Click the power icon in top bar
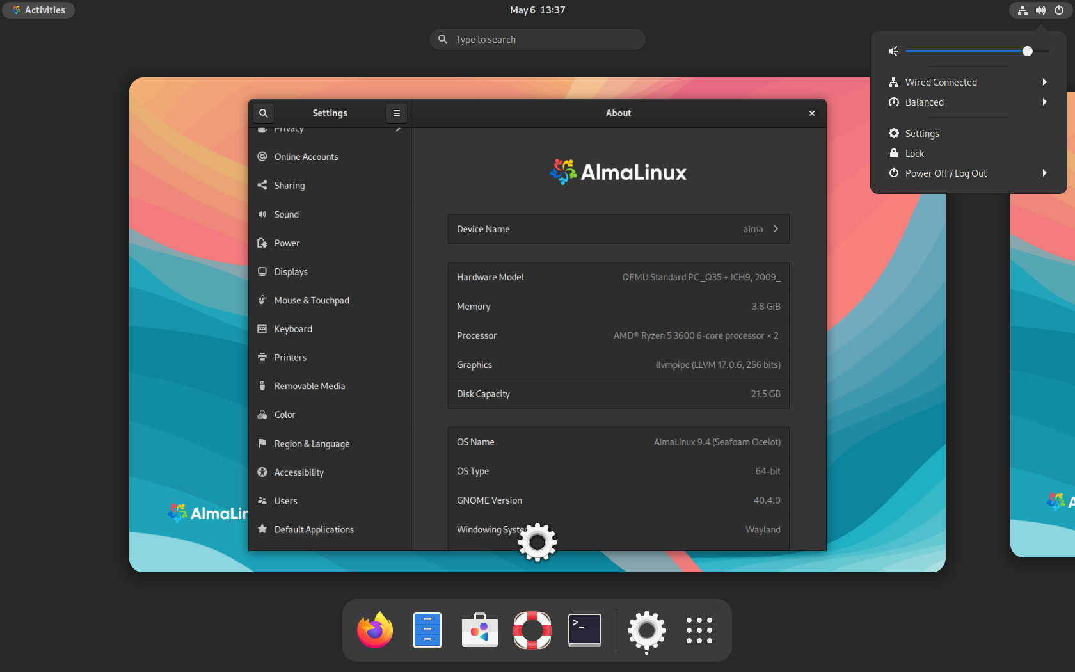 (x=1059, y=10)
